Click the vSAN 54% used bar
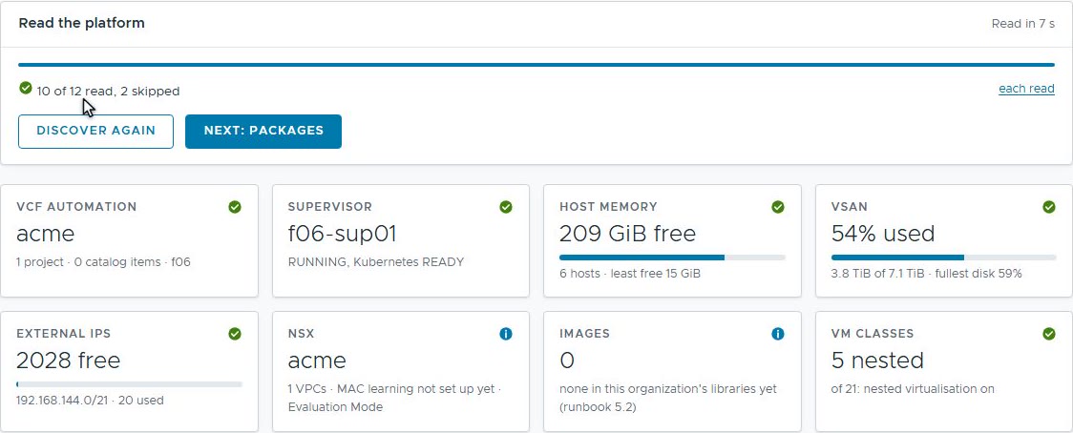 tap(944, 258)
